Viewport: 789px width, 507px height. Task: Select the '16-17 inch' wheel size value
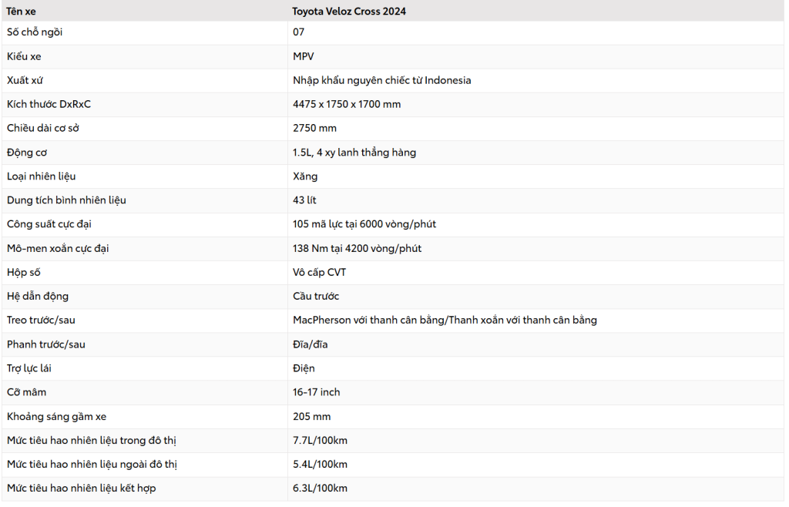[x=317, y=392]
